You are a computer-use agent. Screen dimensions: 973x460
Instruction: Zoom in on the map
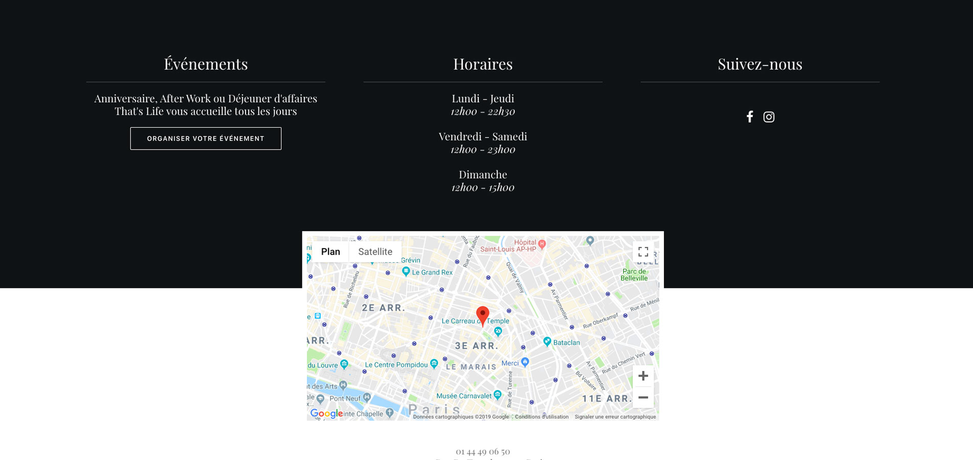tap(643, 376)
